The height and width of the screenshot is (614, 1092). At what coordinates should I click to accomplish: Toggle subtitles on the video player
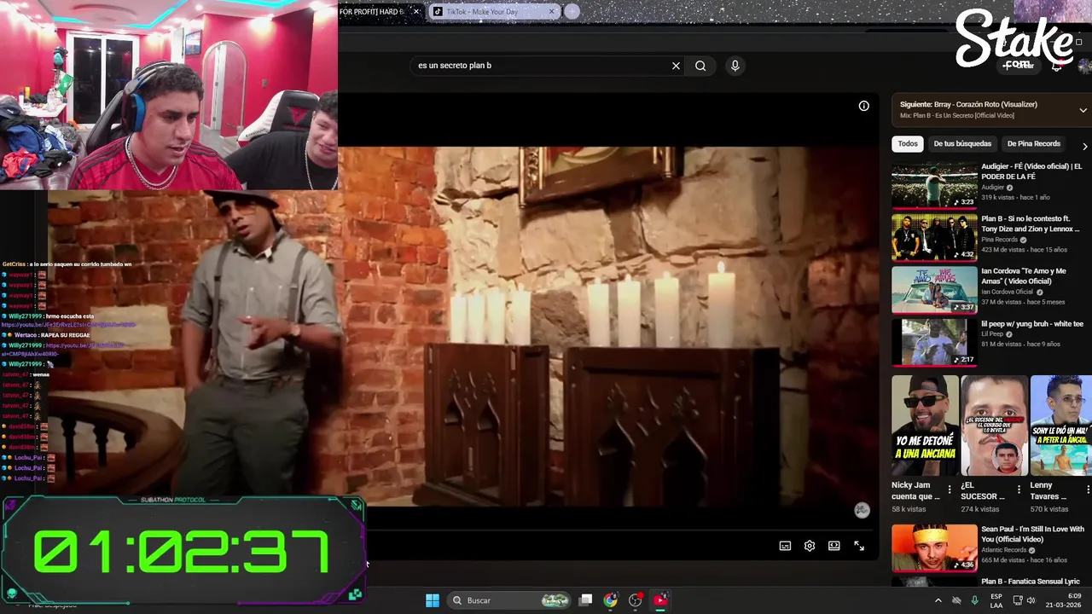tap(785, 546)
